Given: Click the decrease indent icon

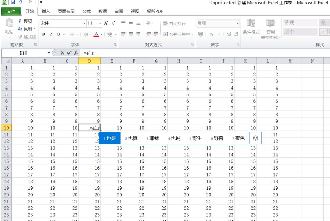Looking at the screenshot, I should pos(149,34).
